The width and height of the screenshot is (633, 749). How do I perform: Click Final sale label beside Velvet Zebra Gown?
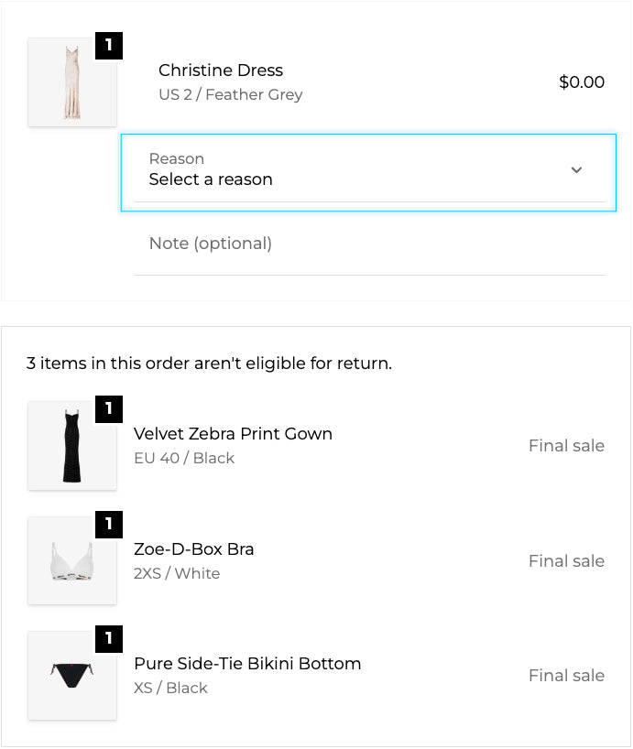click(x=566, y=446)
